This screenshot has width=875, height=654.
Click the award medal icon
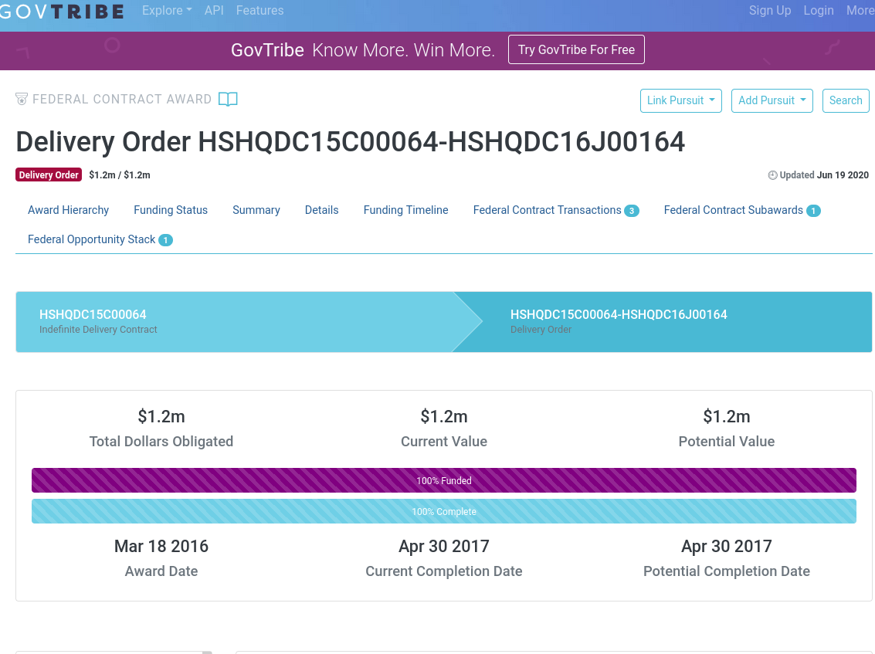[22, 100]
